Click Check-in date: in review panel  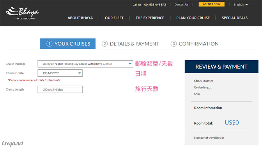tap(203, 81)
